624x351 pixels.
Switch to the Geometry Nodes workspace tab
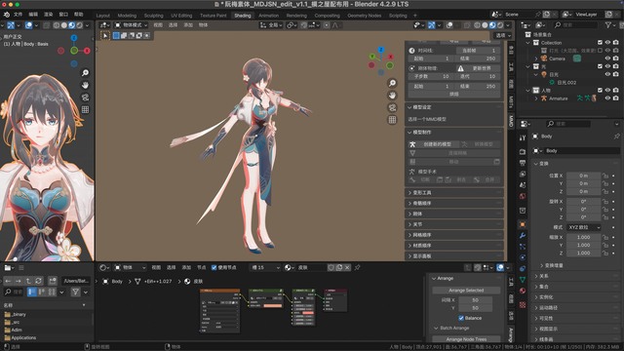pyautogui.click(x=364, y=16)
